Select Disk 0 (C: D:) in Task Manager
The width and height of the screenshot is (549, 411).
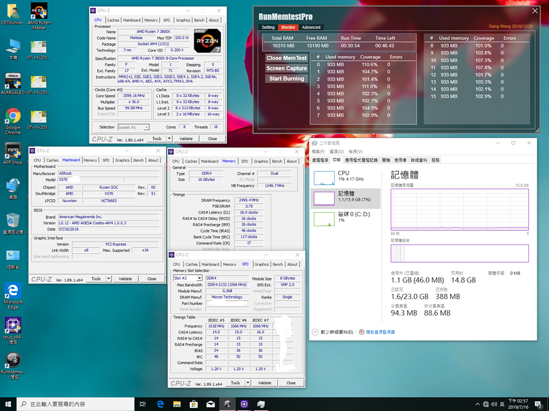tap(345, 219)
